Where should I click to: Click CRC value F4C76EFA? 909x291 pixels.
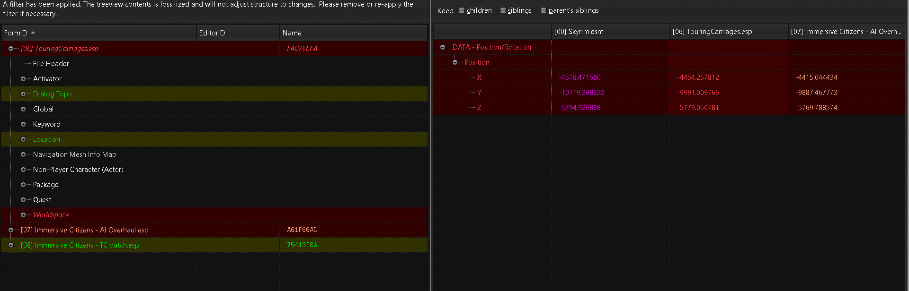pyautogui.click(x=302, y=49)
